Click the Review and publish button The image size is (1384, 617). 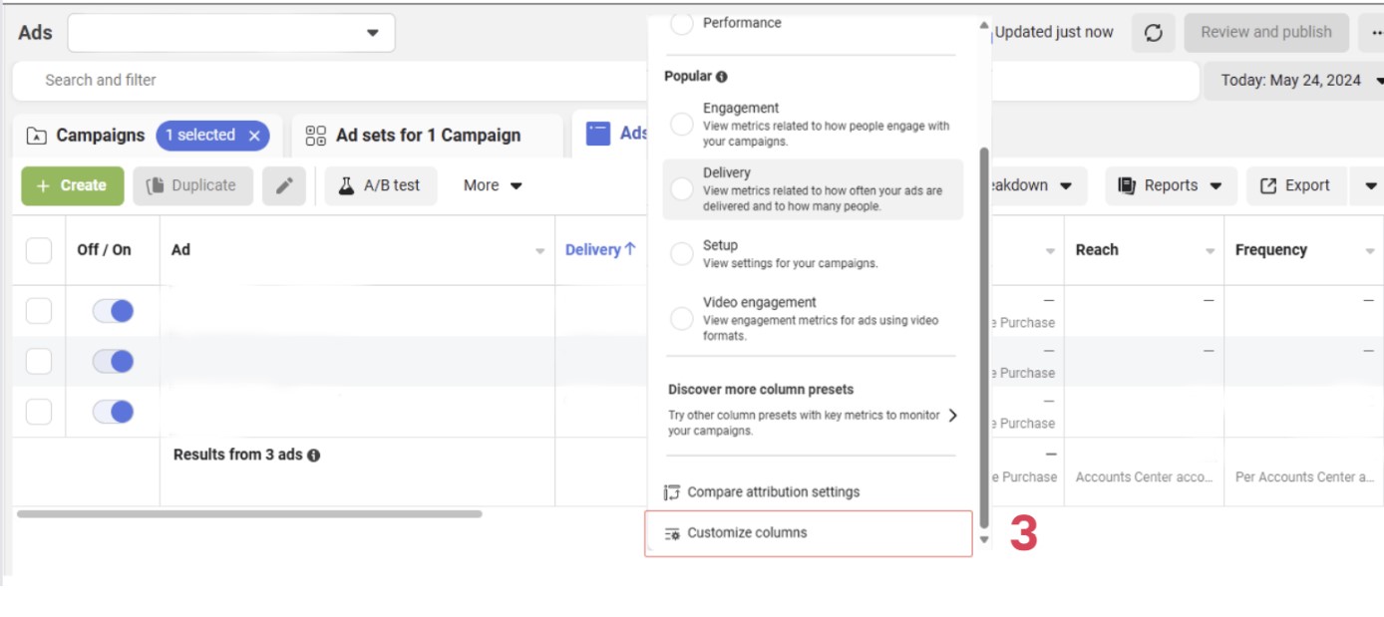[x=1266, y=32]
